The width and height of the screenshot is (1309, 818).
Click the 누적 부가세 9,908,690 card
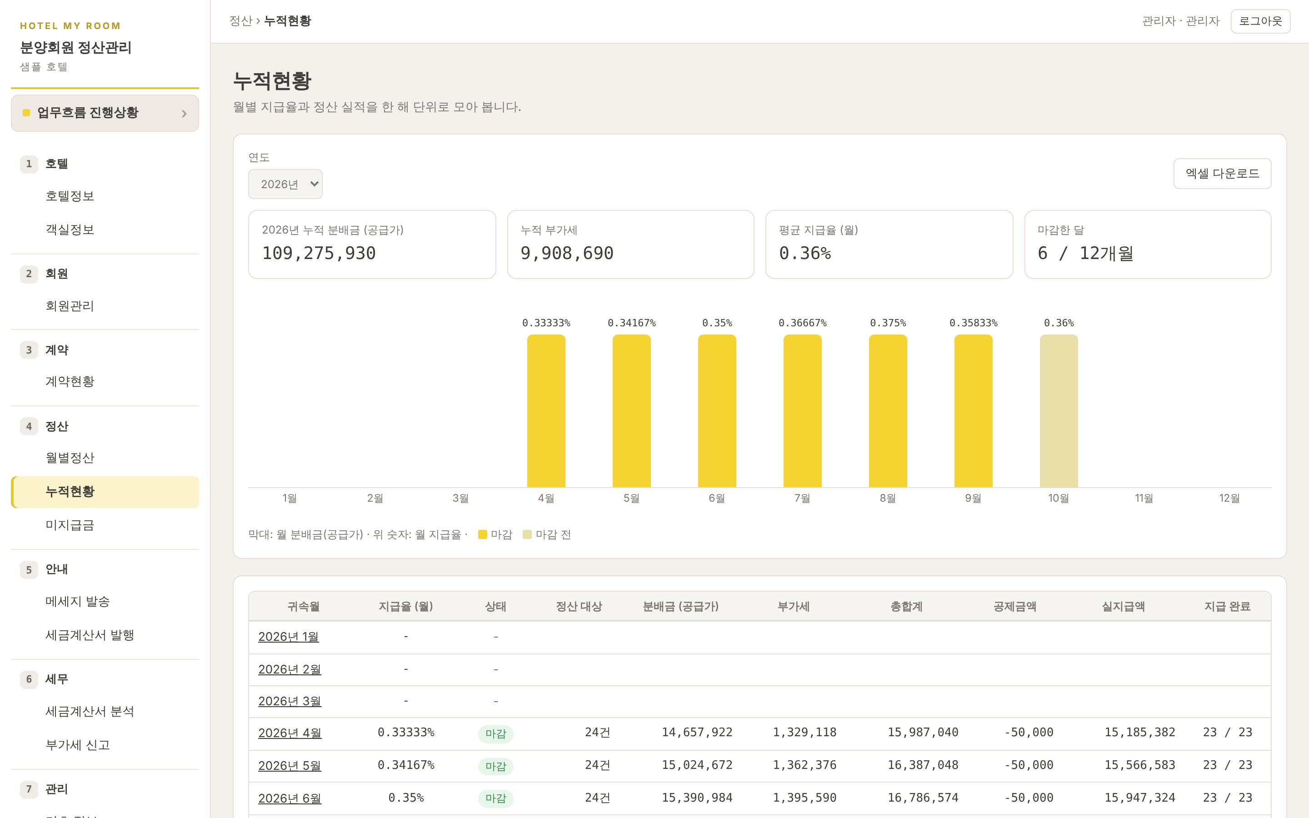point(630,244)
